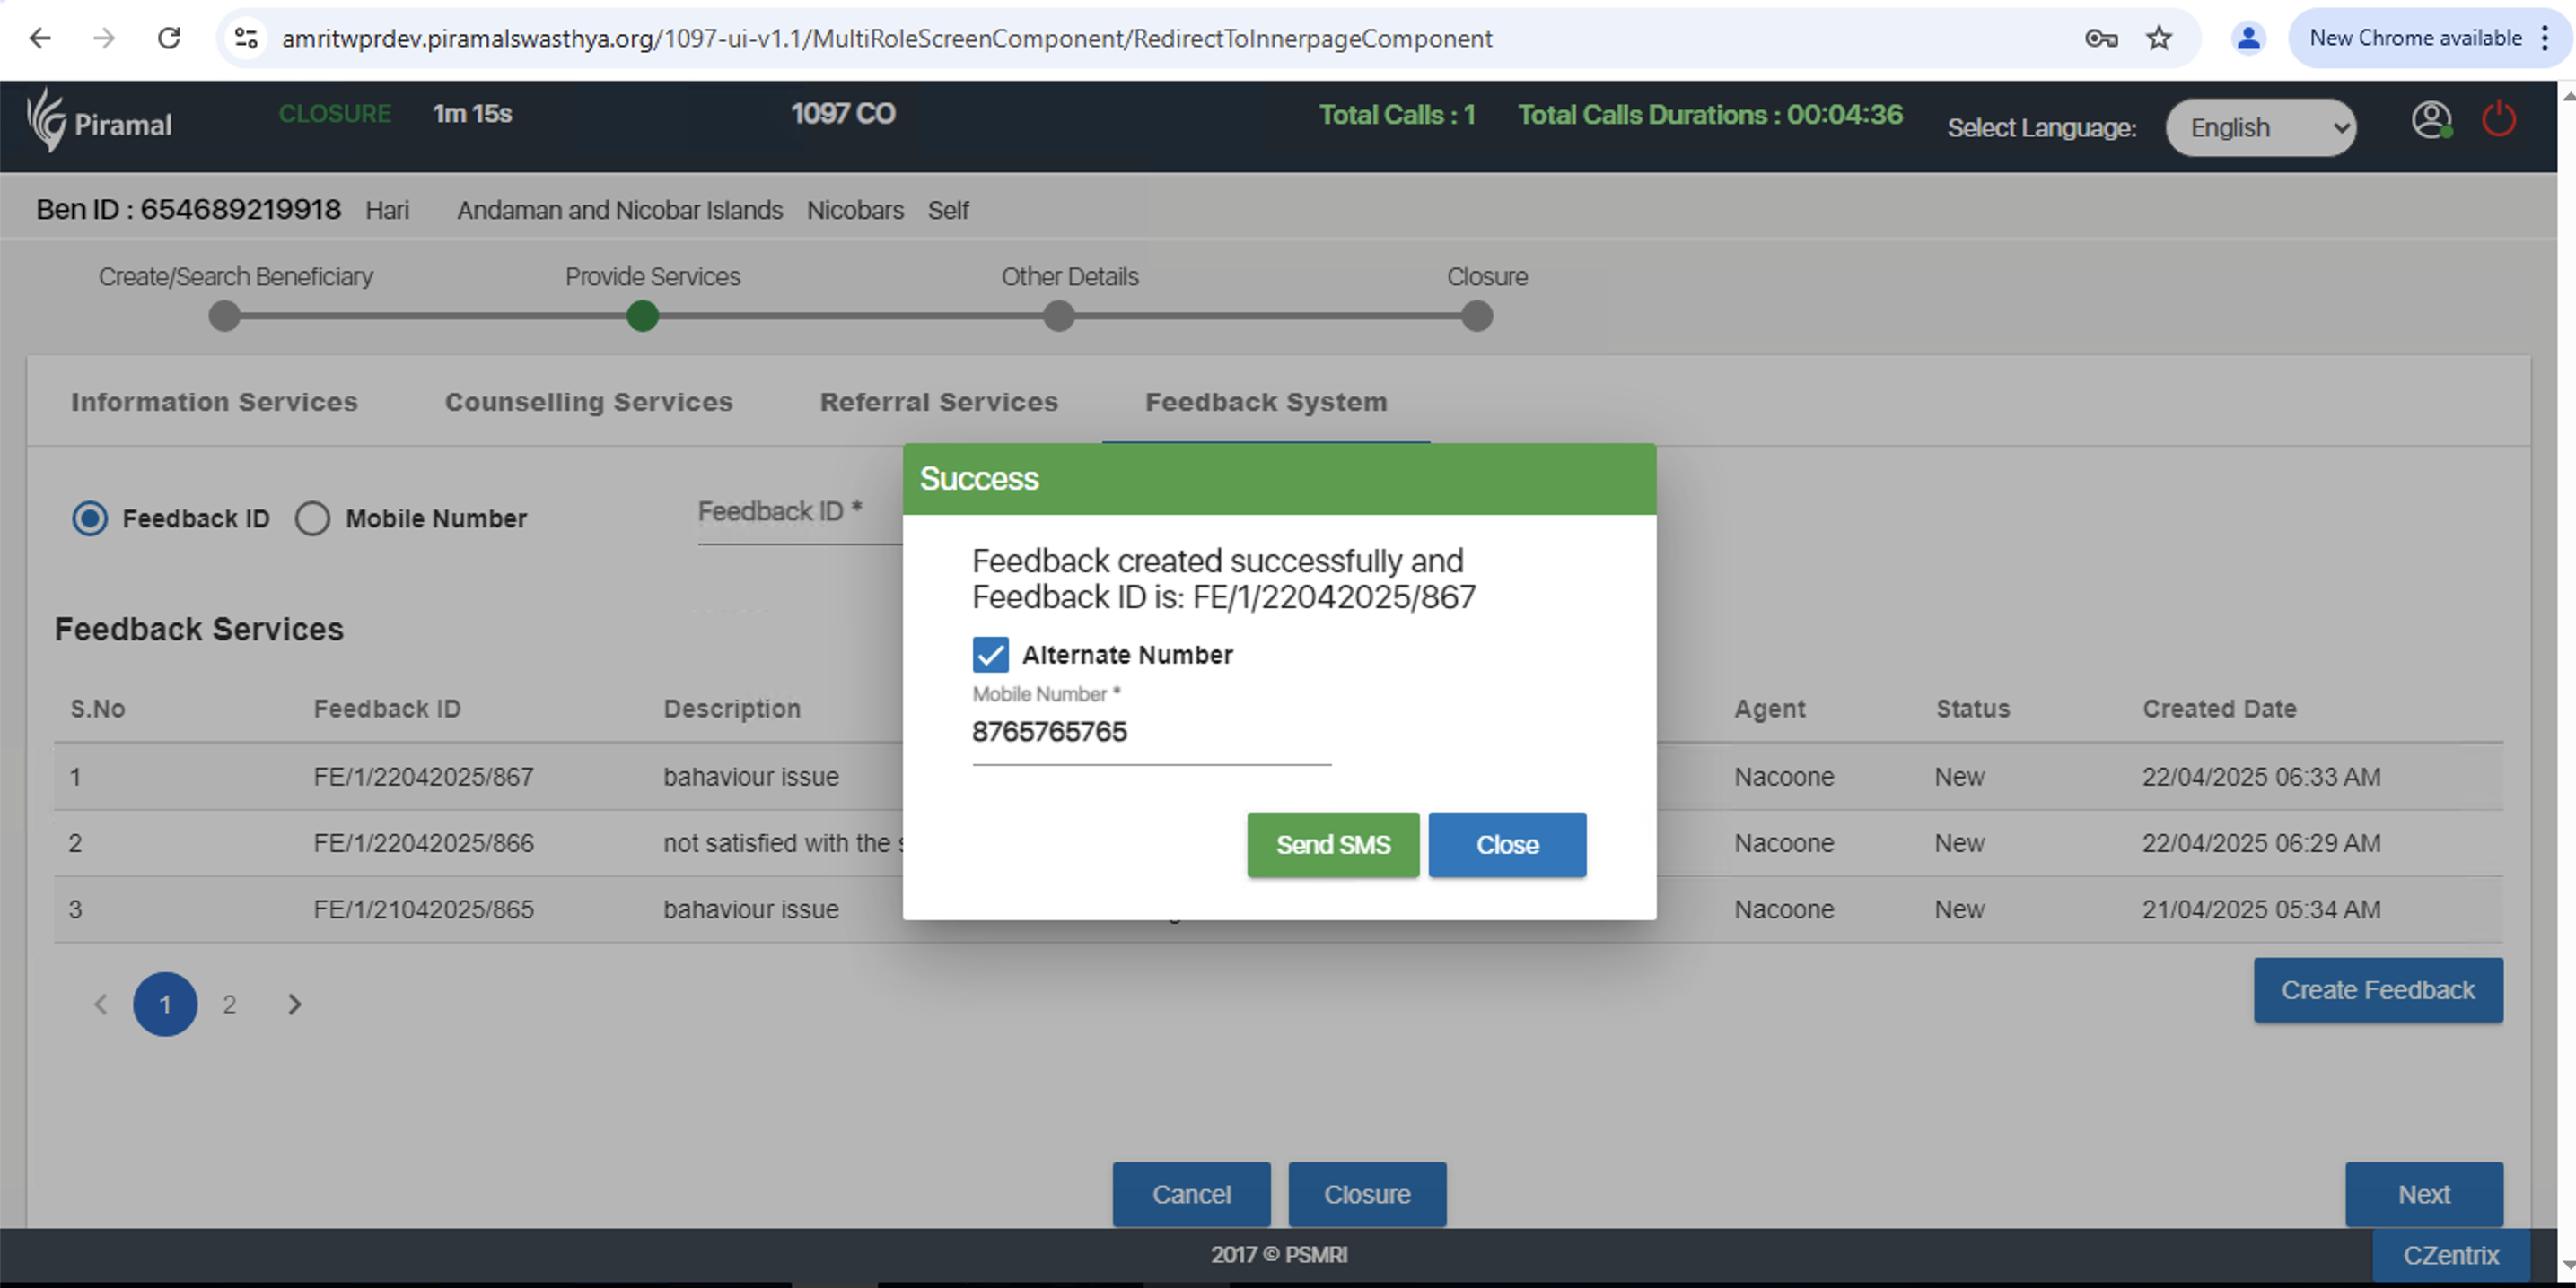Click the red power logout icon
This screenshot has width=2576, height=1288.
(2497, 120)
